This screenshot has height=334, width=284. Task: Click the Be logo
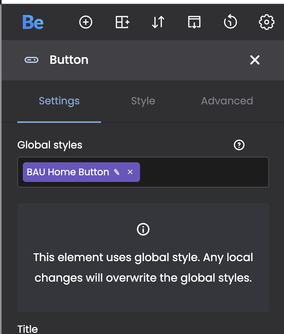(33, 22)
